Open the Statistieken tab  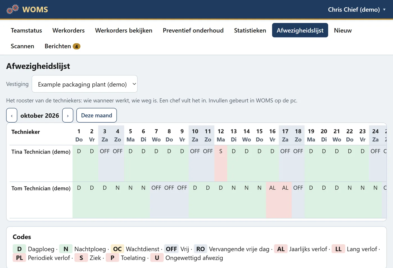click(250, 30)
